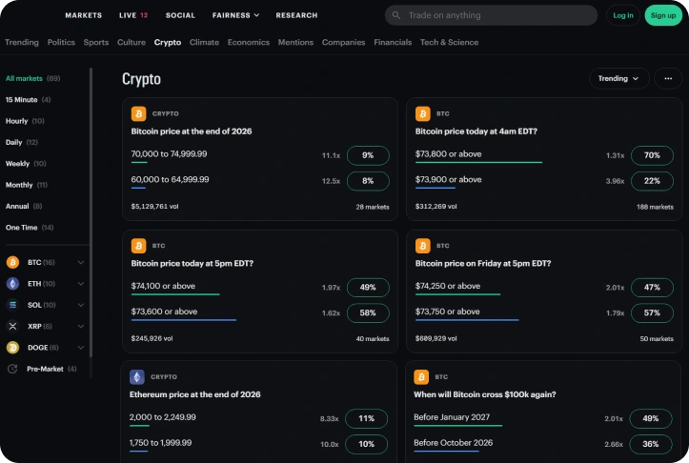Expand the ETH sidebar group

[81, 284]
